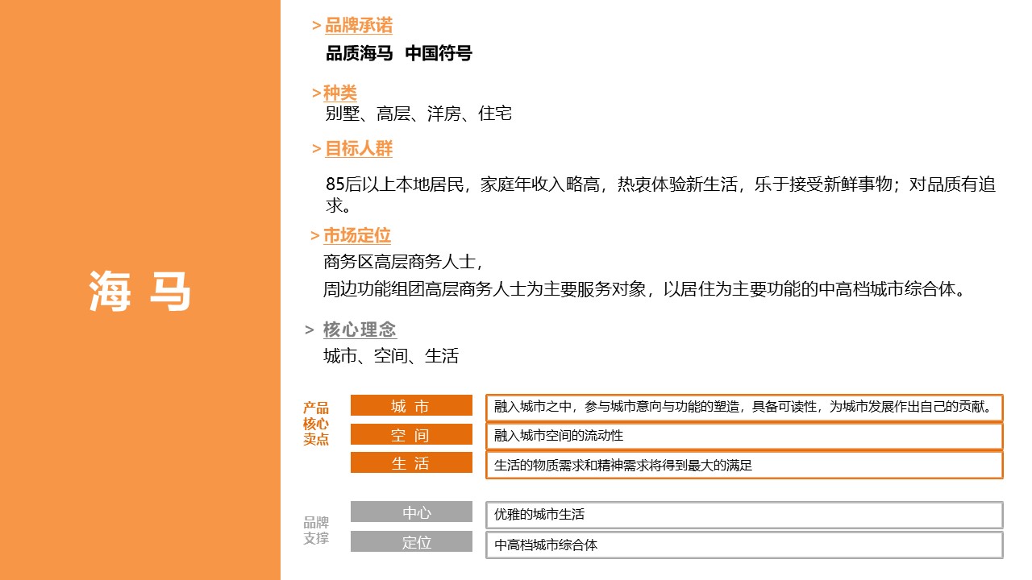Image resolution: width=1032 pixels, height=580 pixels.
Task: Click the orange 城市 label box
Action: (410, 405)
